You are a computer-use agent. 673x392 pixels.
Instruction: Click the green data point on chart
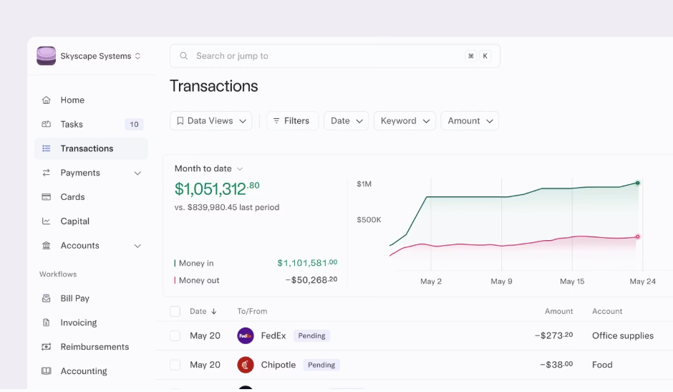638,183
